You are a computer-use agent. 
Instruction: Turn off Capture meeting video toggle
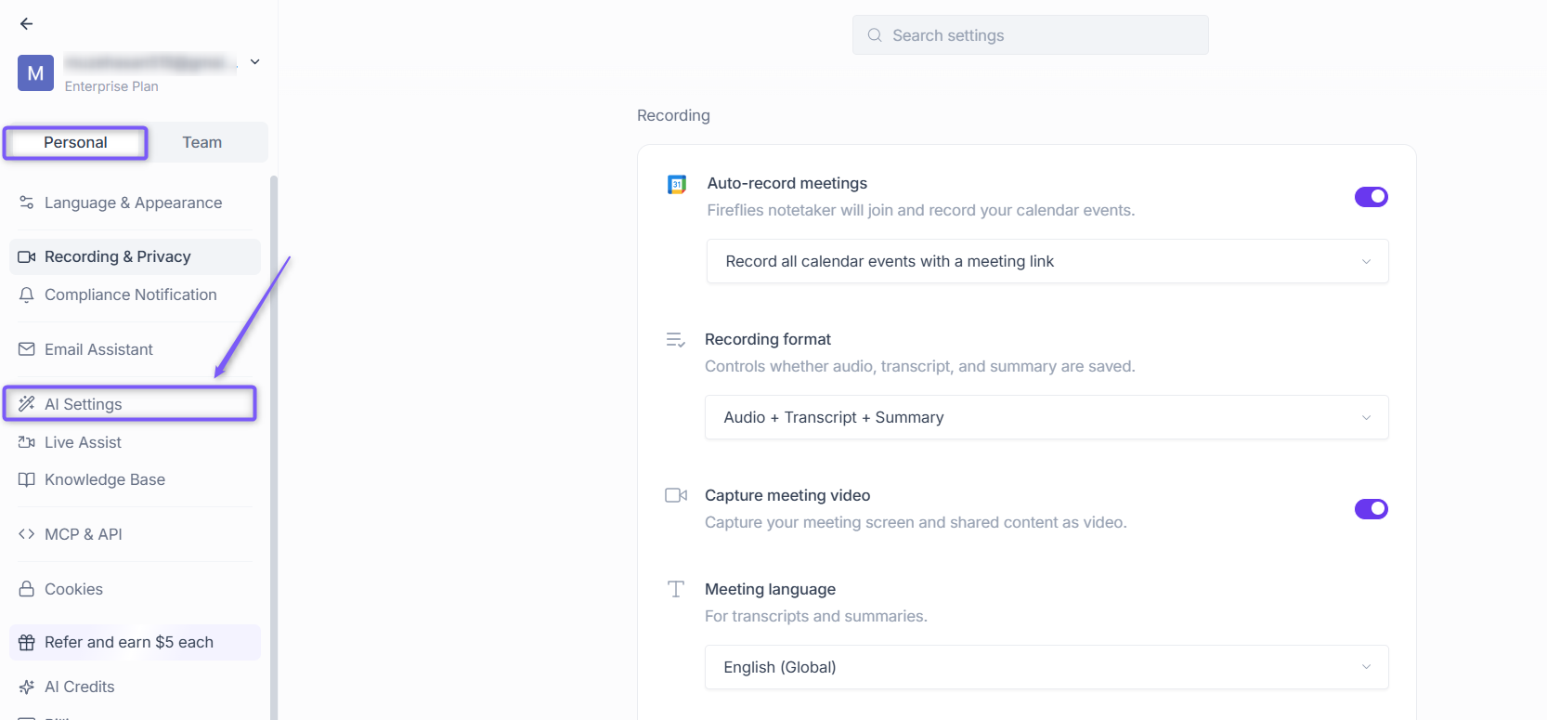point(1371,509)
